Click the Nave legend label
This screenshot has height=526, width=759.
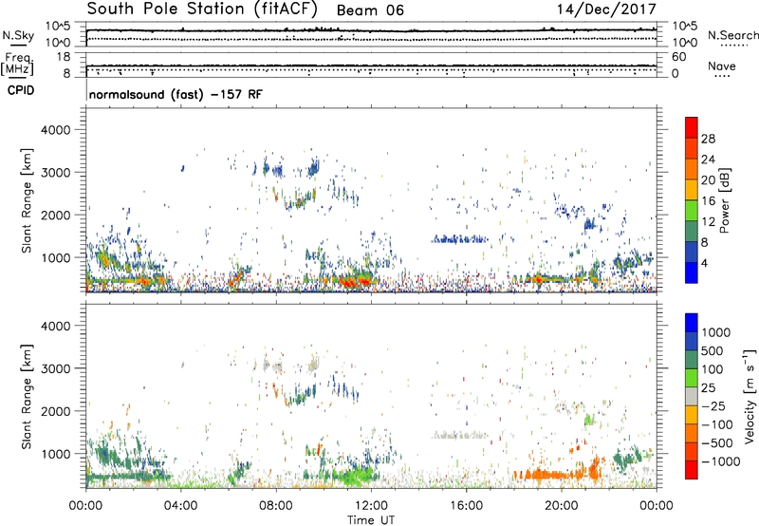(x=722, y=66)
